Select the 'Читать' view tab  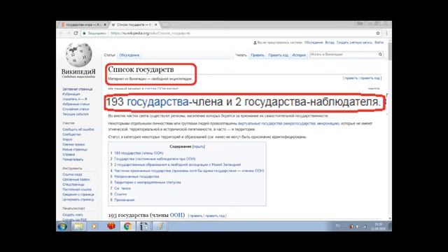click(241, 55)
